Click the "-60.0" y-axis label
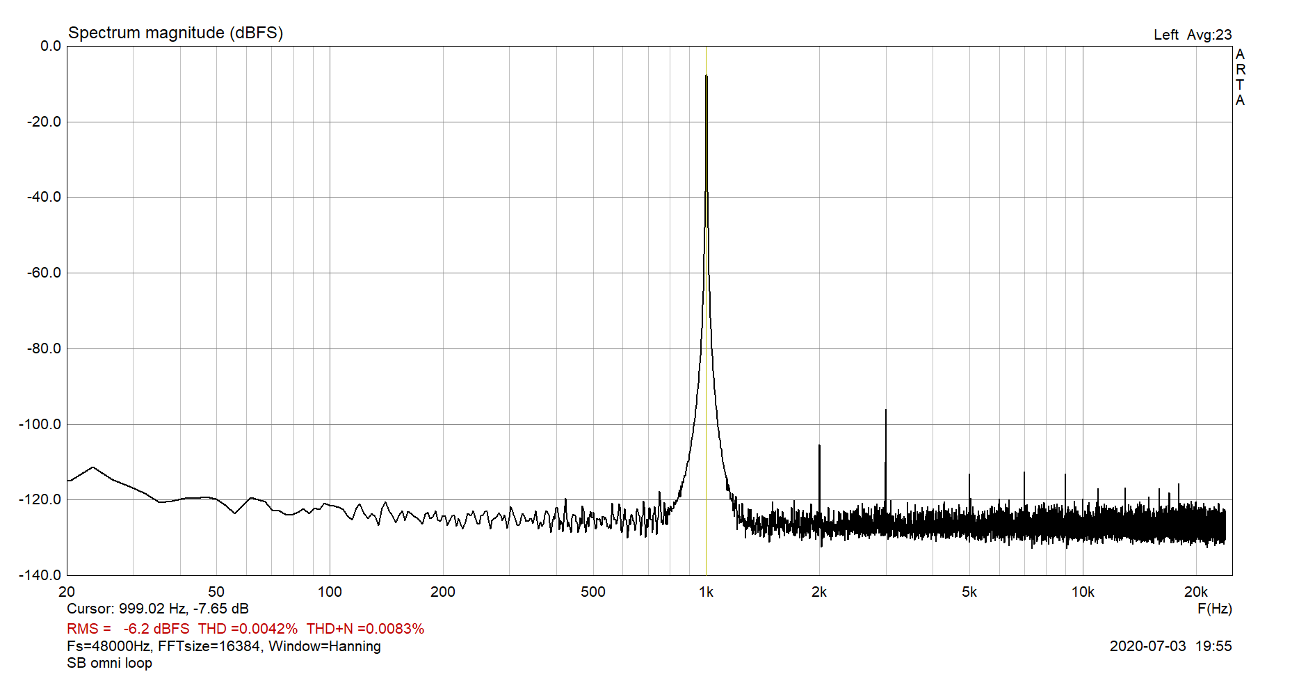Viewport: 1299px width, 674px height. click(44, 273)
